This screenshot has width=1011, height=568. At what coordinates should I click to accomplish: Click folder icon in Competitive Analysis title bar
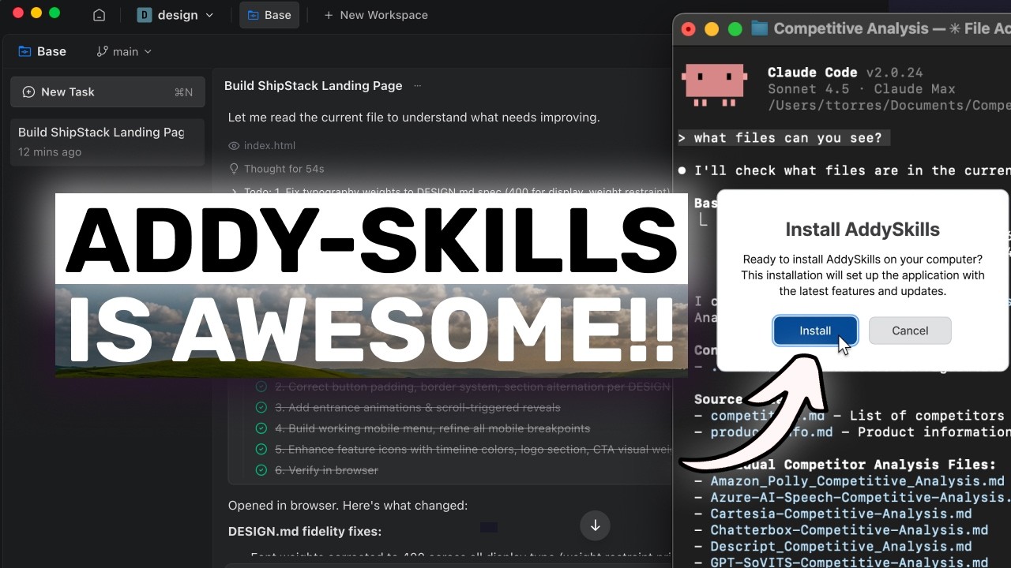pos(759,28)
